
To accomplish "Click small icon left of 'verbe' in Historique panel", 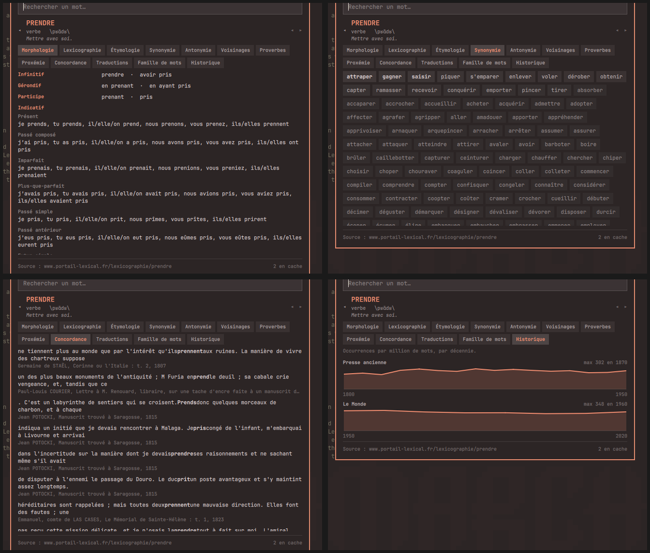I will tap(345, 308).
